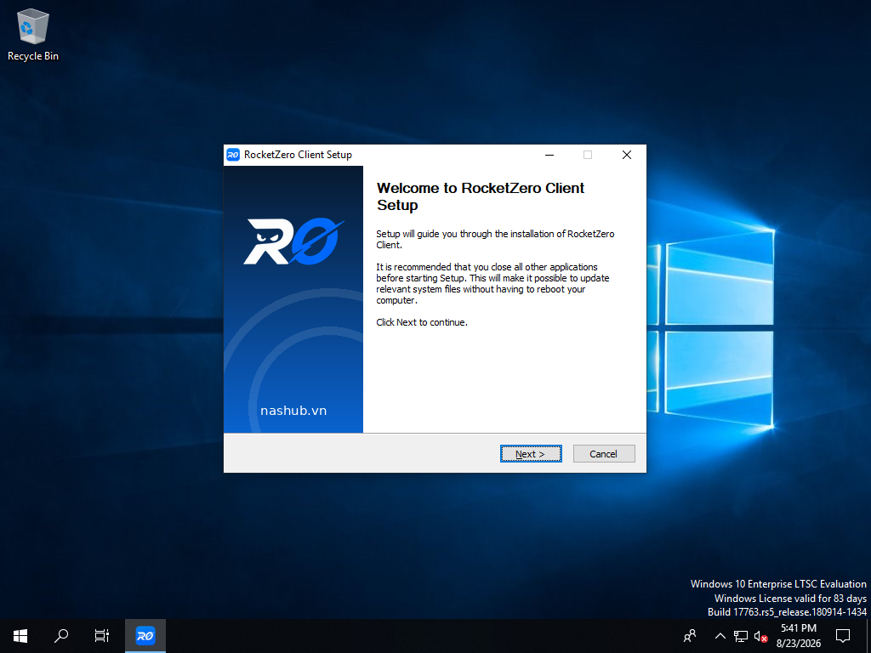
Task: Open the People icon in the system tray
Action: [x=690, y=636]
